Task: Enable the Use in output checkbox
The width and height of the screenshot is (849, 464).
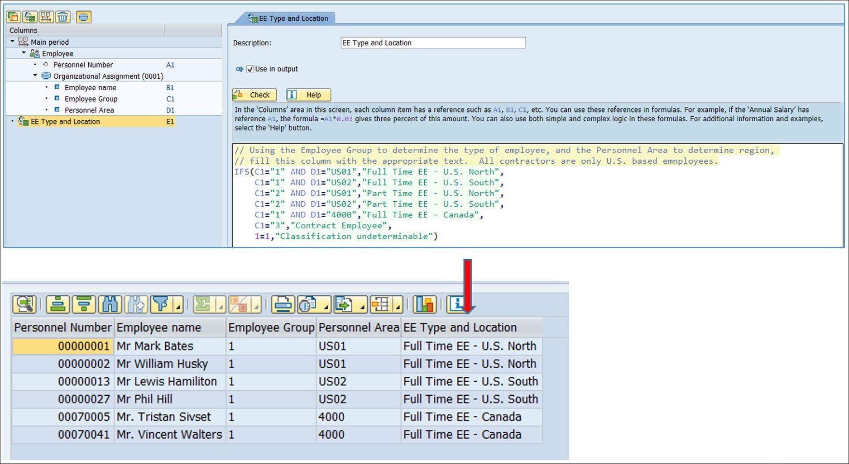Action: [x=250, y=69]
